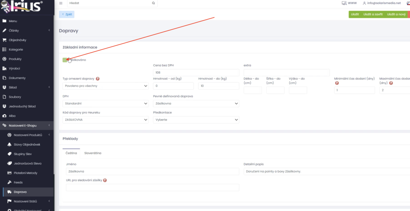Click the Nastavení Produktů icon

pos(10,135)
